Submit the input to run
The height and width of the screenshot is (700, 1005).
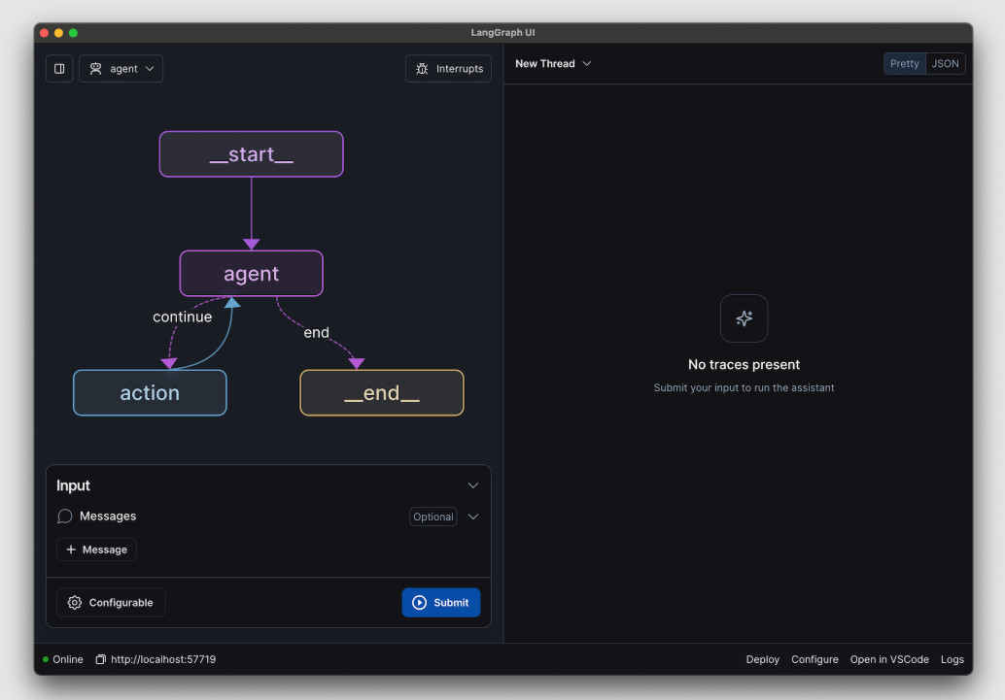pyautogui.click(x=441, y=603)
